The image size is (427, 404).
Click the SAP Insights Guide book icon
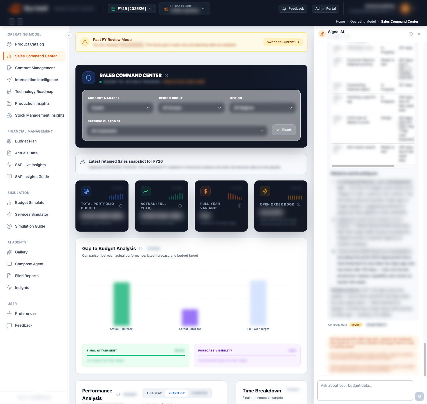click(9, 177)
